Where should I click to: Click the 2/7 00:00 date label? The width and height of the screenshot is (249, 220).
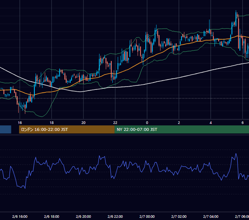pos(147,216)
